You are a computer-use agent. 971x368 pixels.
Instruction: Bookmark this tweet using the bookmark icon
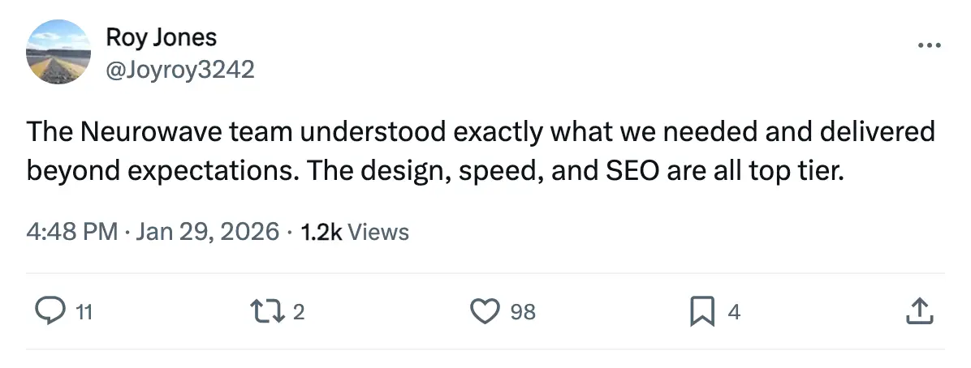pos(701,311)
